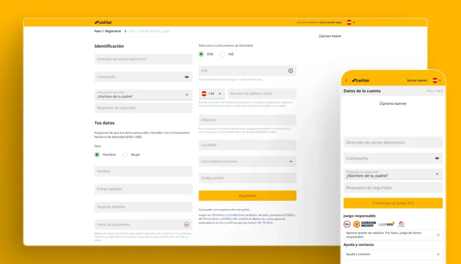
Task: Click the yellow Regístrate button
Action: point(247,196)
